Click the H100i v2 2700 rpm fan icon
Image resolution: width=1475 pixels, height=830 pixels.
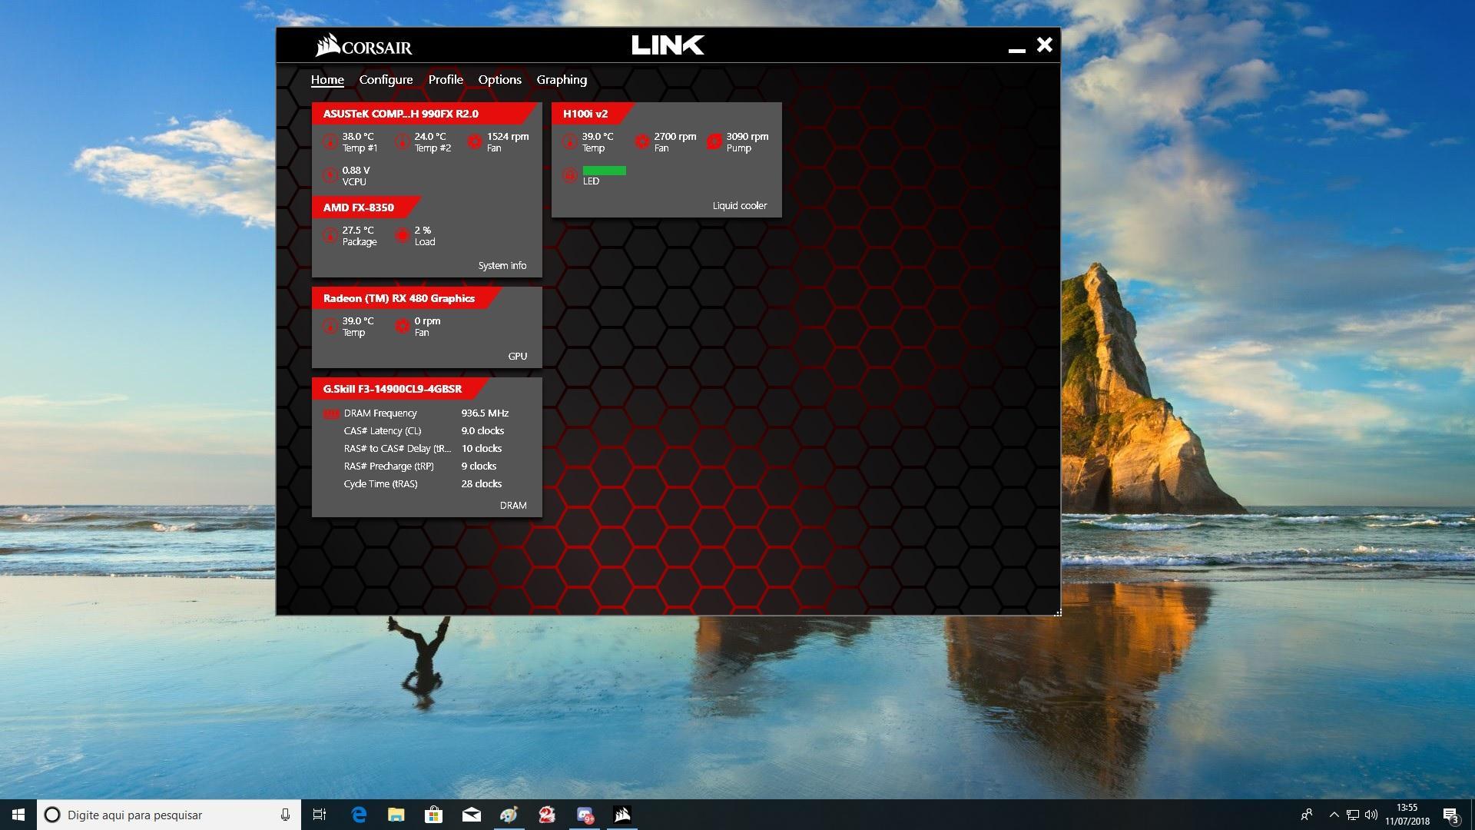(x=642, y=142)
